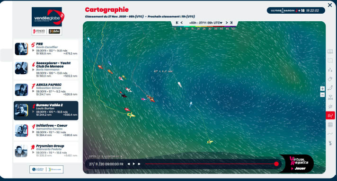This screenshot has width=337, height=181.
Task: Click Louis Burton's skipper photo
Action: [x=21, y=110]
